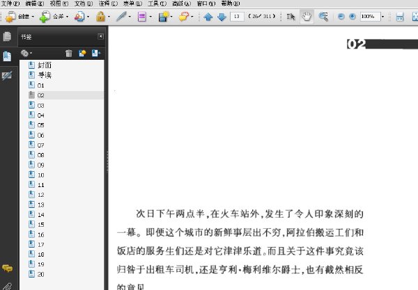Delete selected bookmark with trash icon
The height and width of the screenshot is (290, 418).
click(x=69, y=54)
